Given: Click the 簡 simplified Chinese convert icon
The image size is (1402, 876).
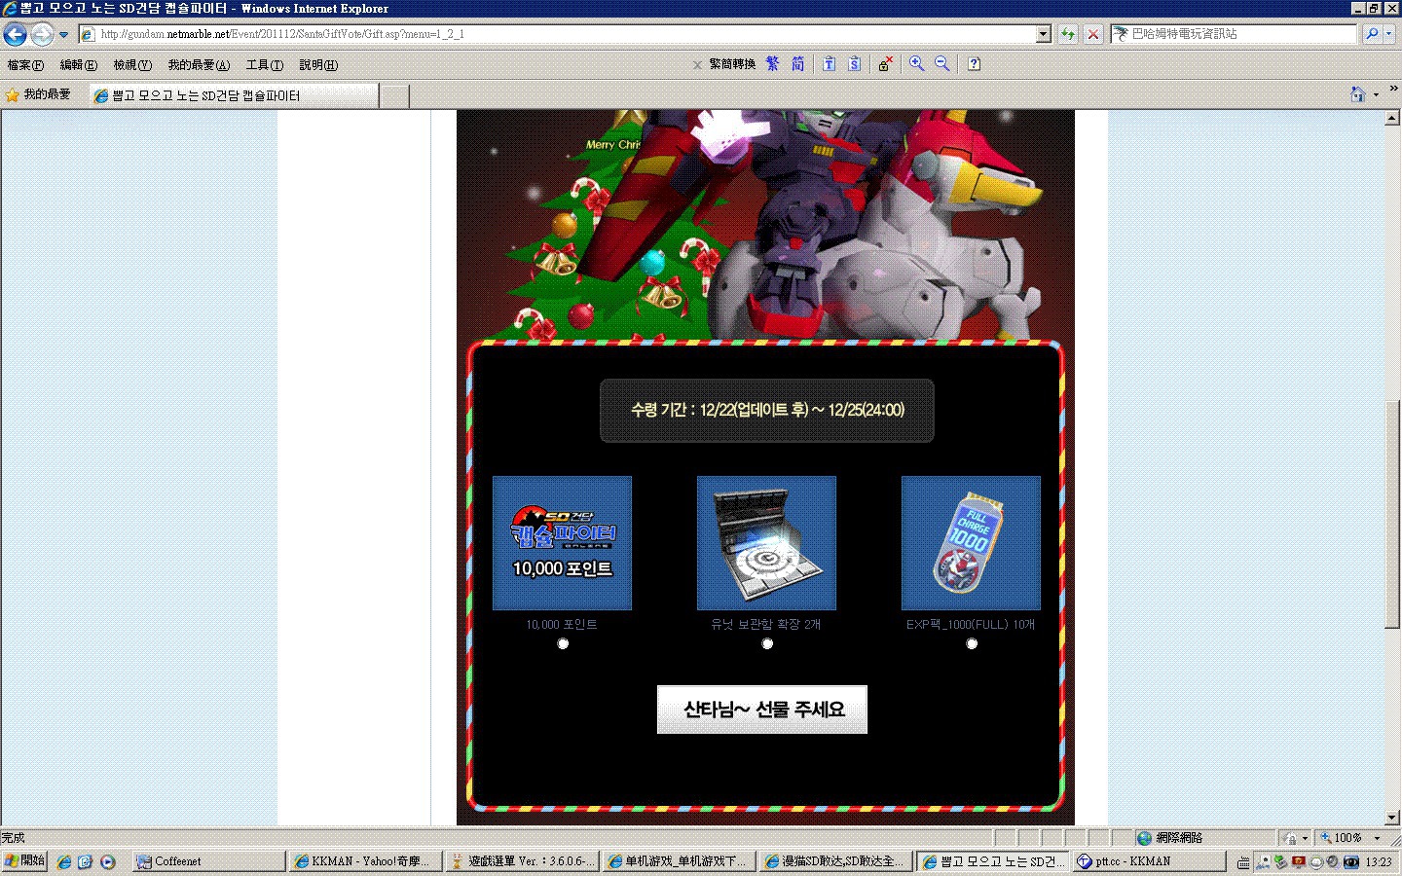Looking at the screenshot, I should tap(798, 64).
